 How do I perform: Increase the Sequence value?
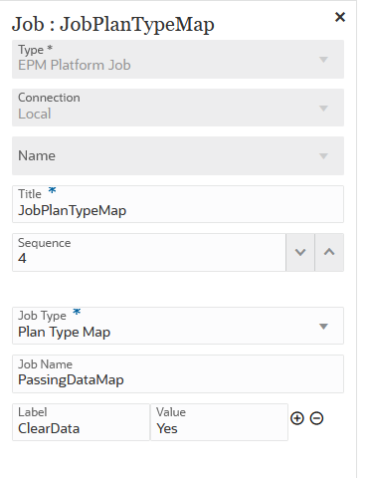[329, 252]
